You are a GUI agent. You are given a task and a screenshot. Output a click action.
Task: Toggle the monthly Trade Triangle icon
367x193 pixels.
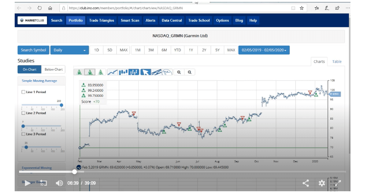(79, 72)
